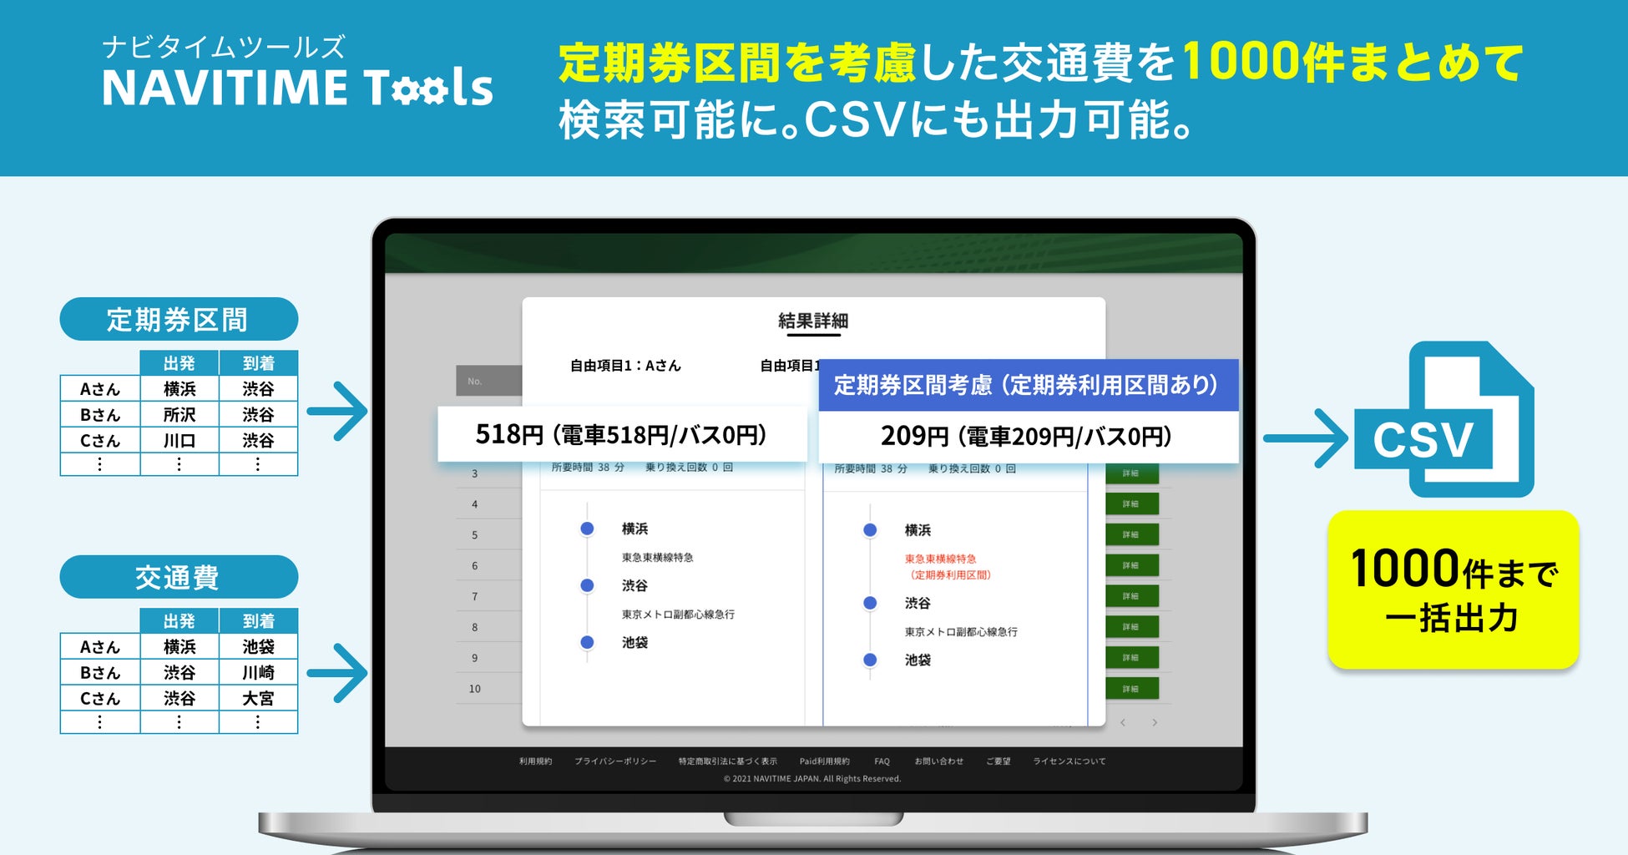Click the © 2021 NAVITIME JAPAN copyright text
The height and width of the screenshot is (855, 1628).
coord(812,779)
